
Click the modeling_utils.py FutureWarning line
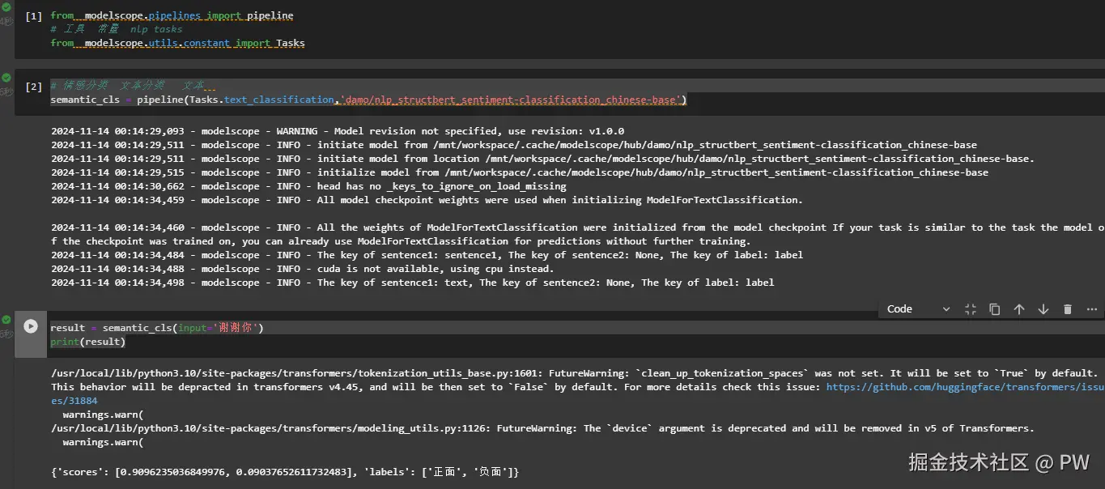542,428
